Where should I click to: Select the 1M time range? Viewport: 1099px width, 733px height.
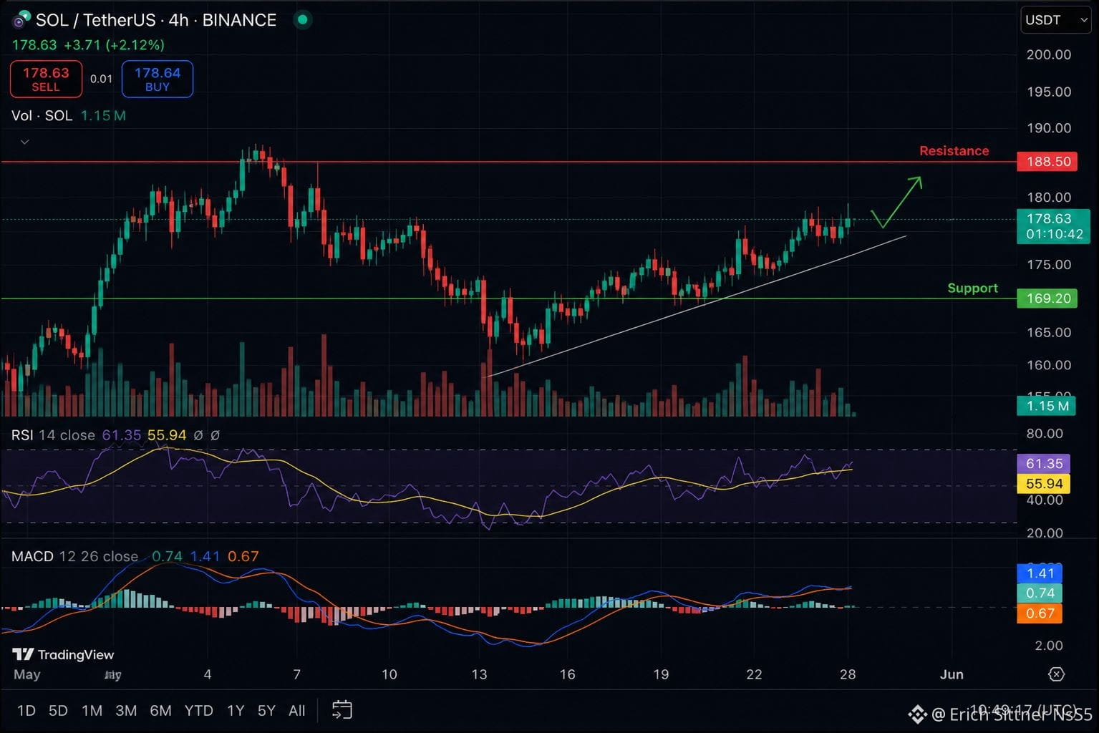pyautogui.click(x=92, y=711)
